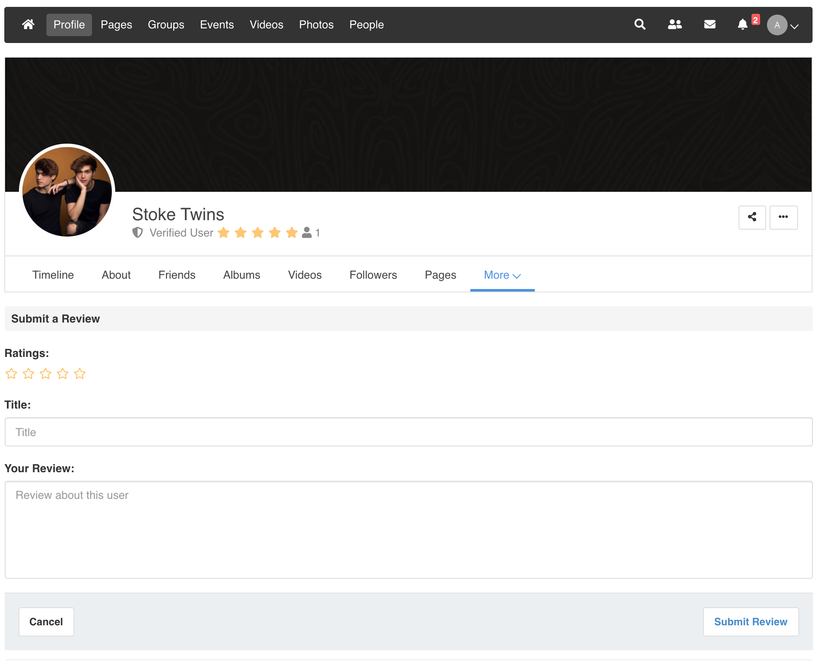This screenshot has height=661, width=819.
Task: Rate one star in Ratings
Action: (11, 374)
